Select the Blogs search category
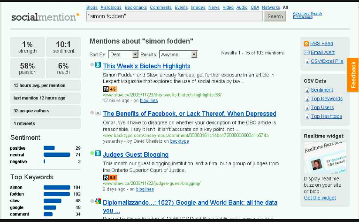Image resolution: width=359 pixels, height=222 pixels. [x=92, y=8]
